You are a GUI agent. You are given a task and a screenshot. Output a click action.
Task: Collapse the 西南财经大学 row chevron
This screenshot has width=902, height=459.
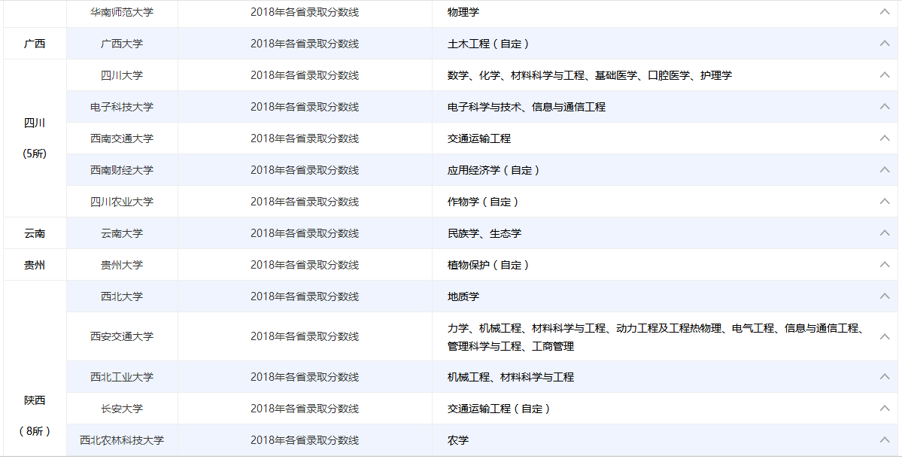[885, 170]
